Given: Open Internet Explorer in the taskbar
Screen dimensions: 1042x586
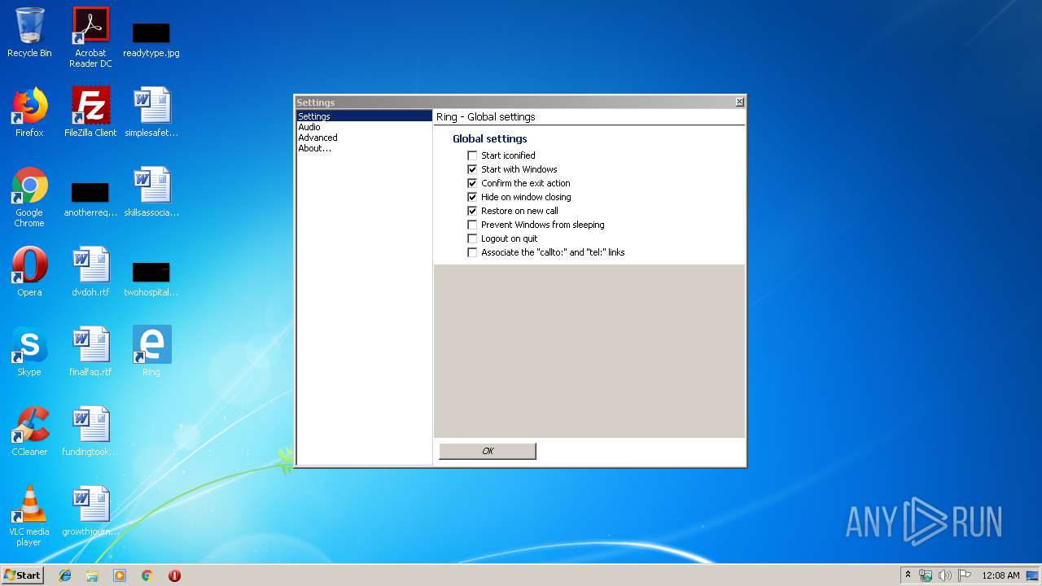Looking at the screenshot, I should point(65,575).
